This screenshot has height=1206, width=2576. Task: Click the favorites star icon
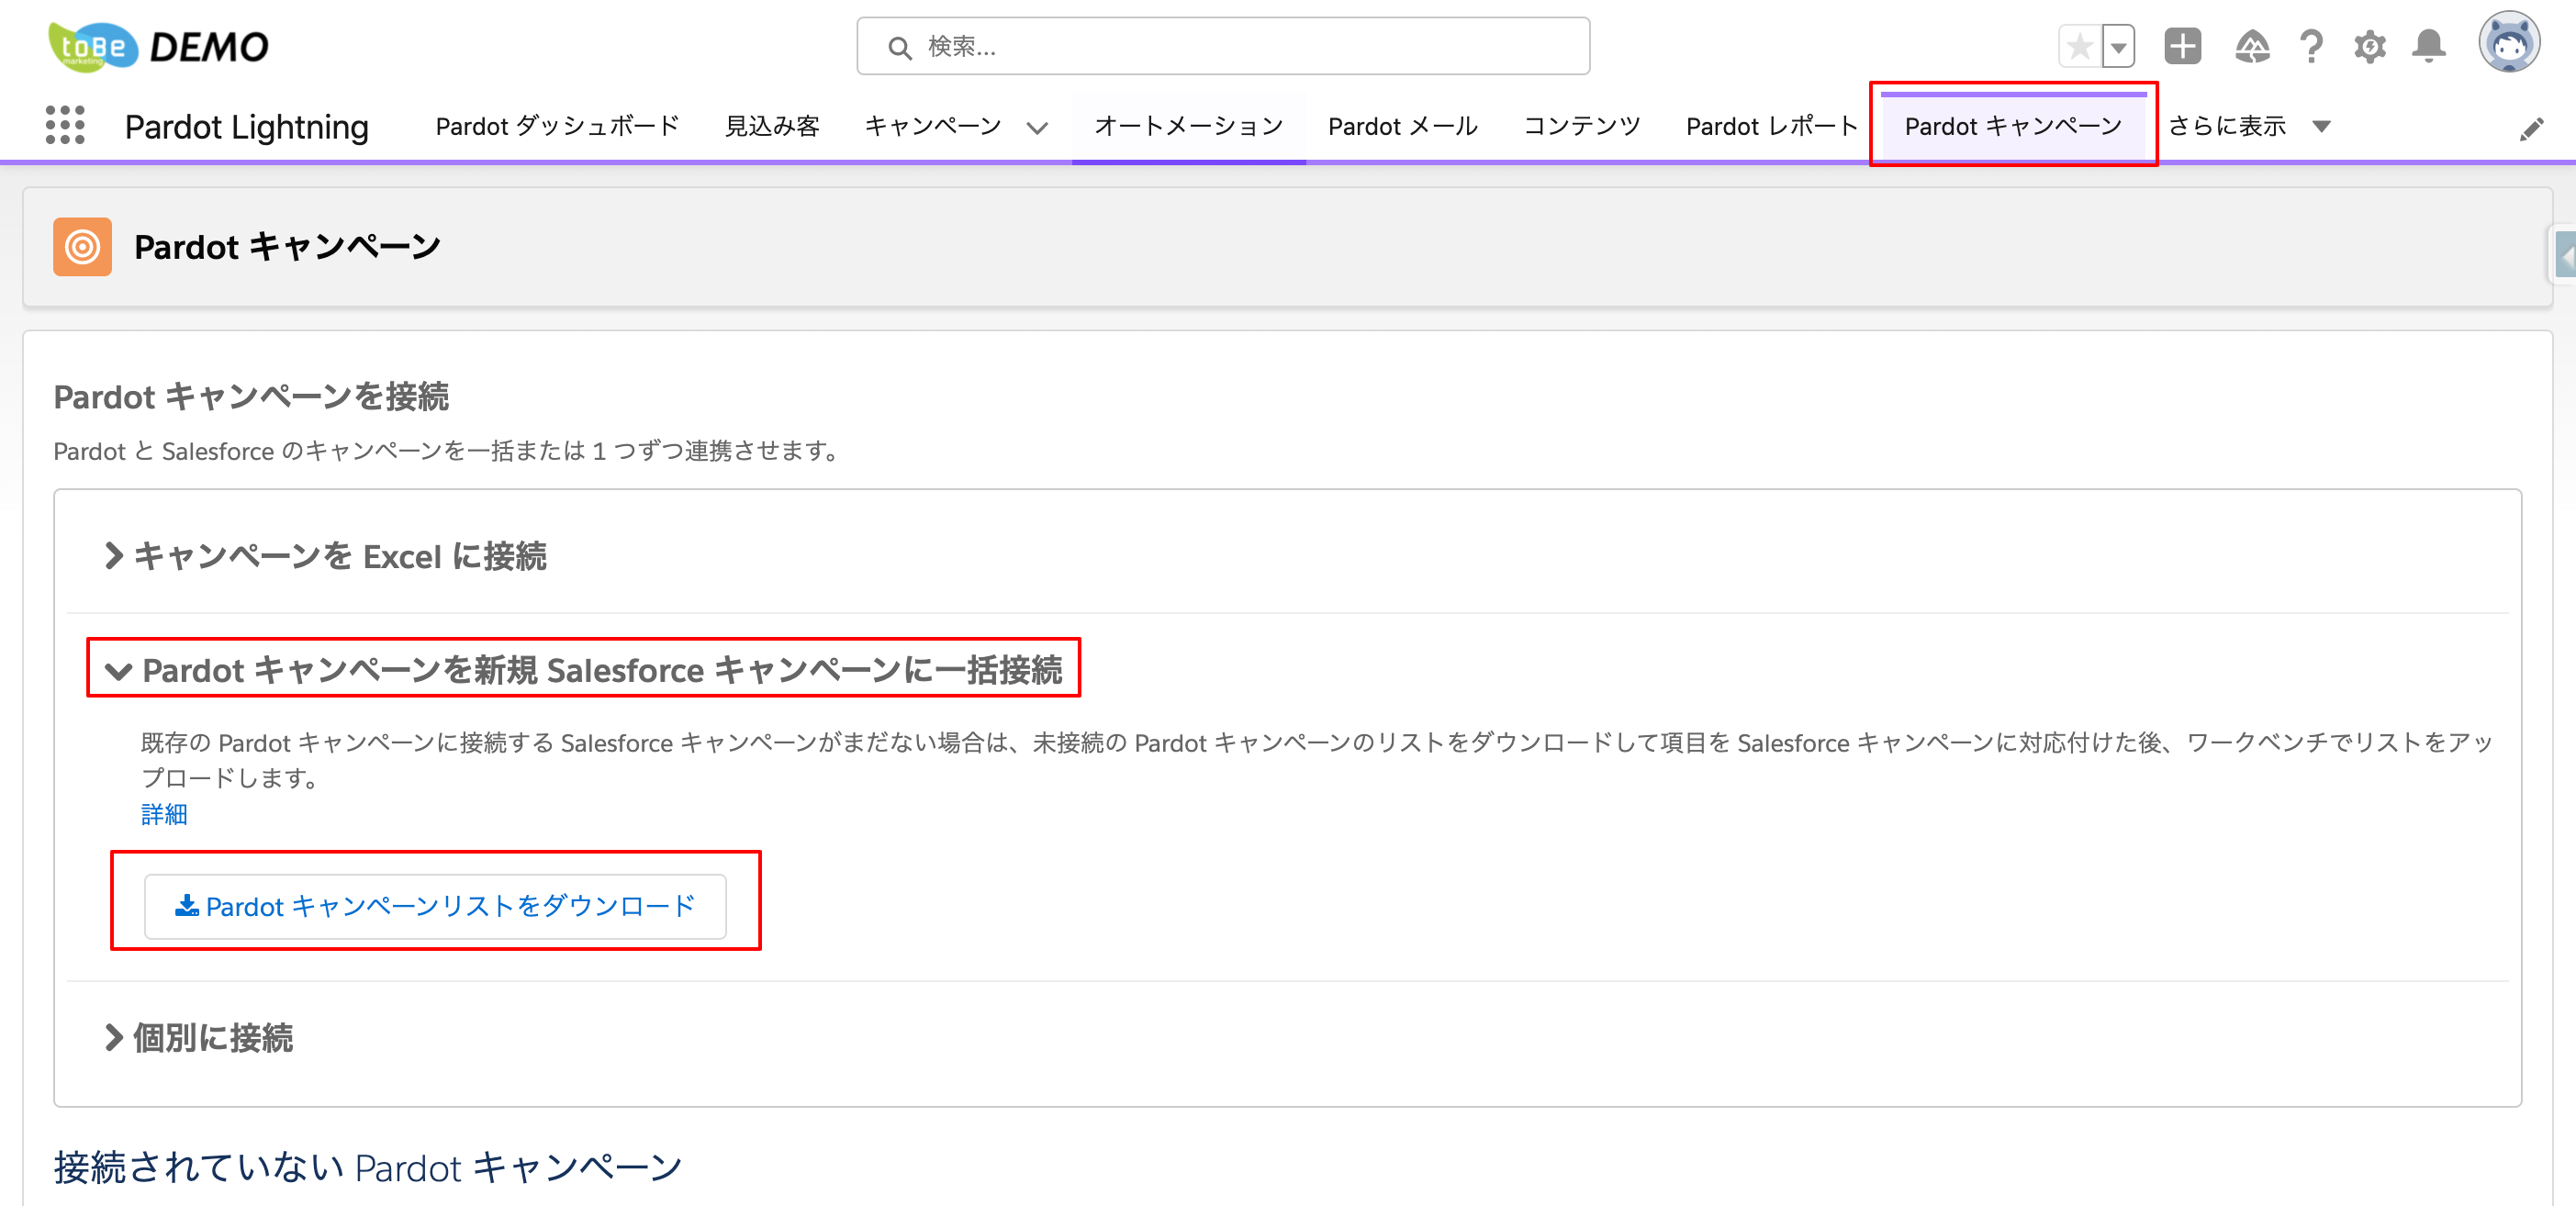(x=2080, y=46)
